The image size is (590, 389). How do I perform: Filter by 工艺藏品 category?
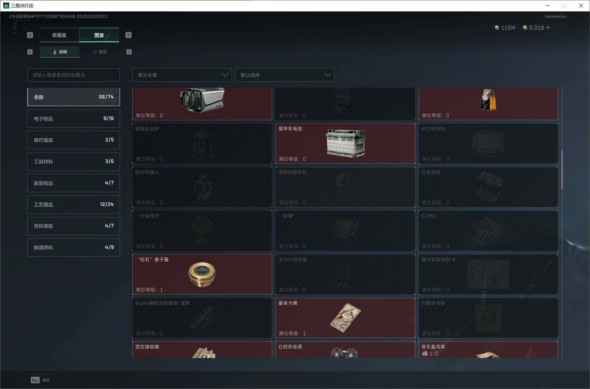point(74,204)
